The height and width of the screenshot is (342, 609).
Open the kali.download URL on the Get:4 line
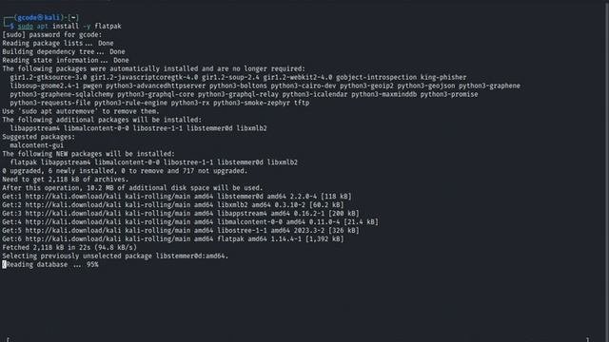[x=73, y=222]
